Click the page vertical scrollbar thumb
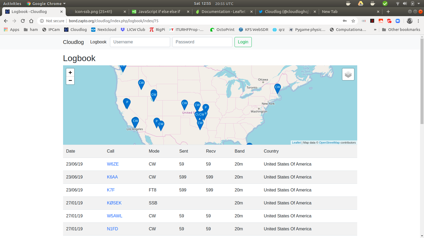The height and width of the screenshot is (238, 424). [422, 81]
